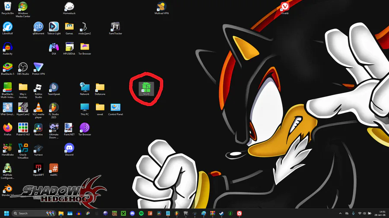Open Steam from the taskbar
This screenshot has height=218, width=389.
221,213
